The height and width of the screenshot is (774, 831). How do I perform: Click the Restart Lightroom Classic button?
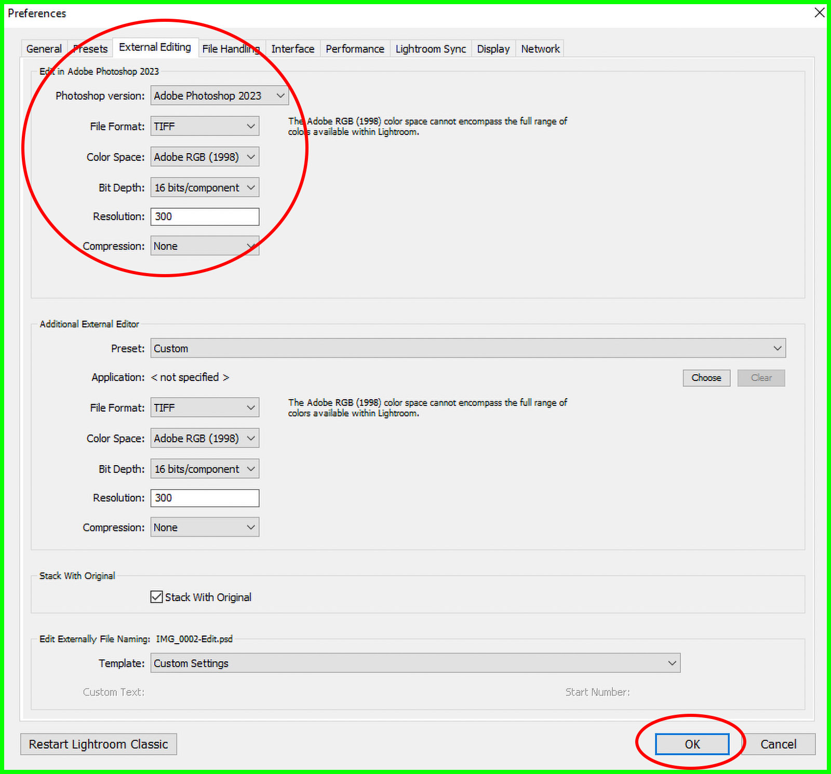point(98,744)
